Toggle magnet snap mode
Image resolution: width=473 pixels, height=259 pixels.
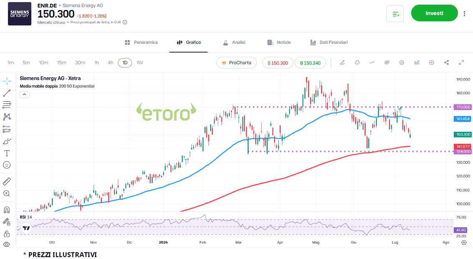click(x=7, y=210)
